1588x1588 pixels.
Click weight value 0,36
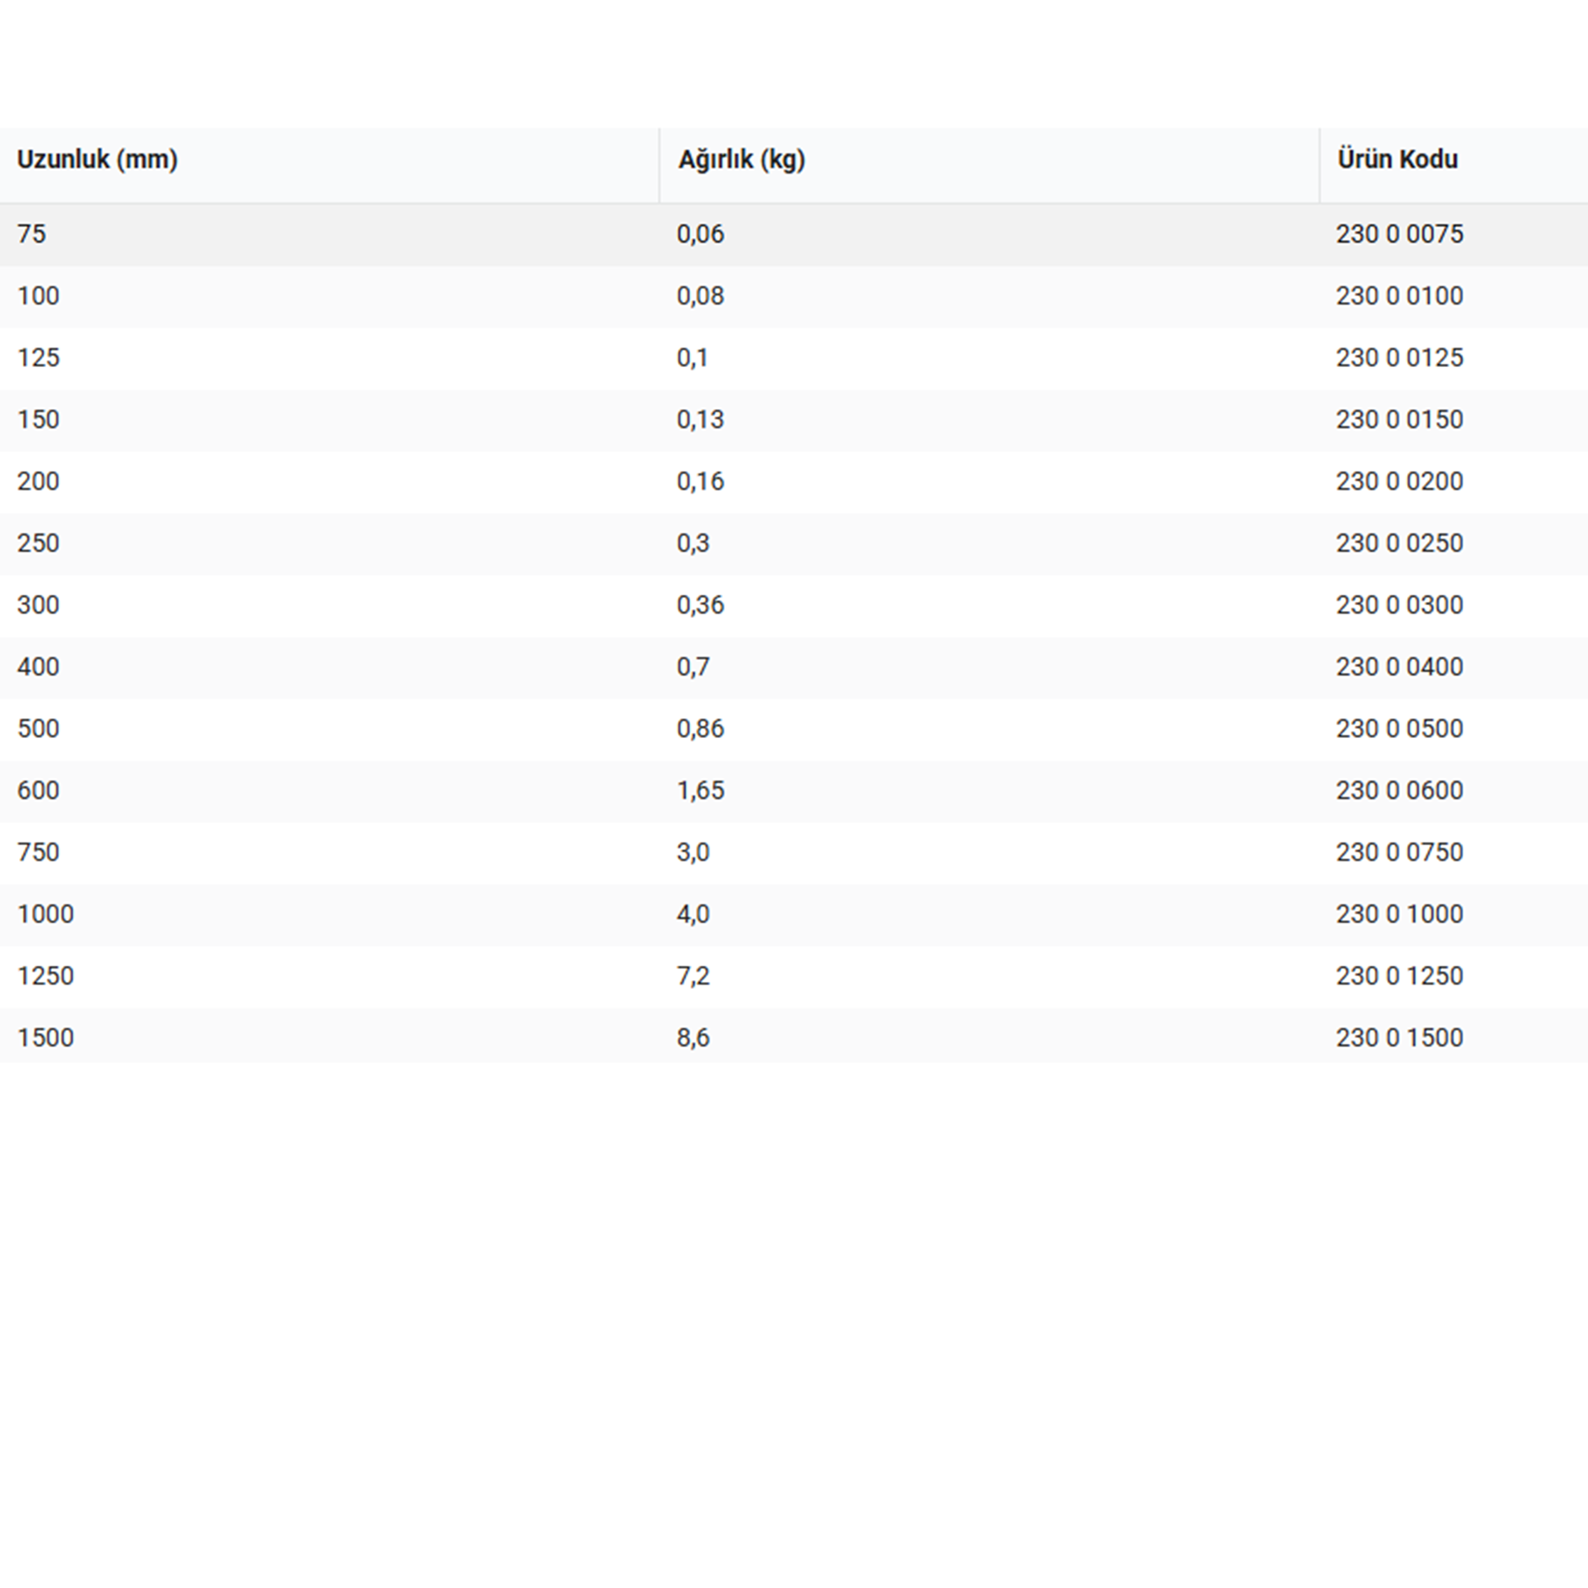pyautogui.click(x=700, y=605)
